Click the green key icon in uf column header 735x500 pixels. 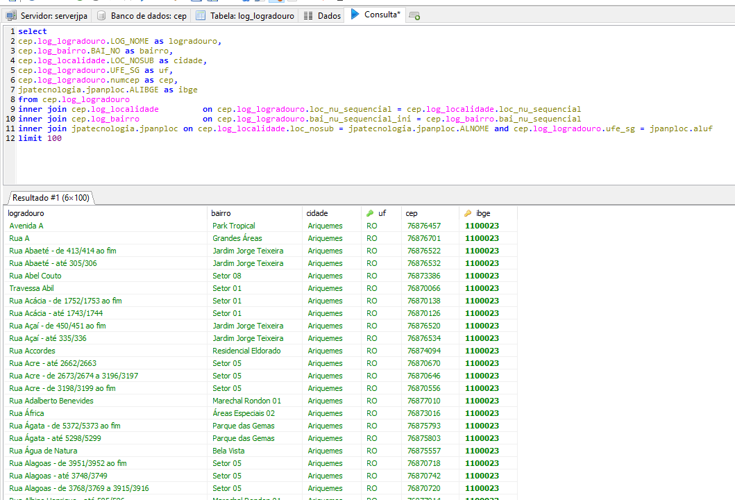371,213
